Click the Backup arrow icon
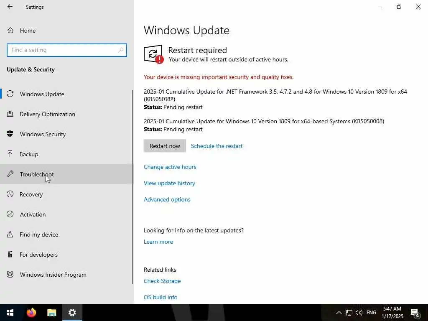Image resolution: width=428 pixels, height=321 pixels. click(x=10, y=154)
